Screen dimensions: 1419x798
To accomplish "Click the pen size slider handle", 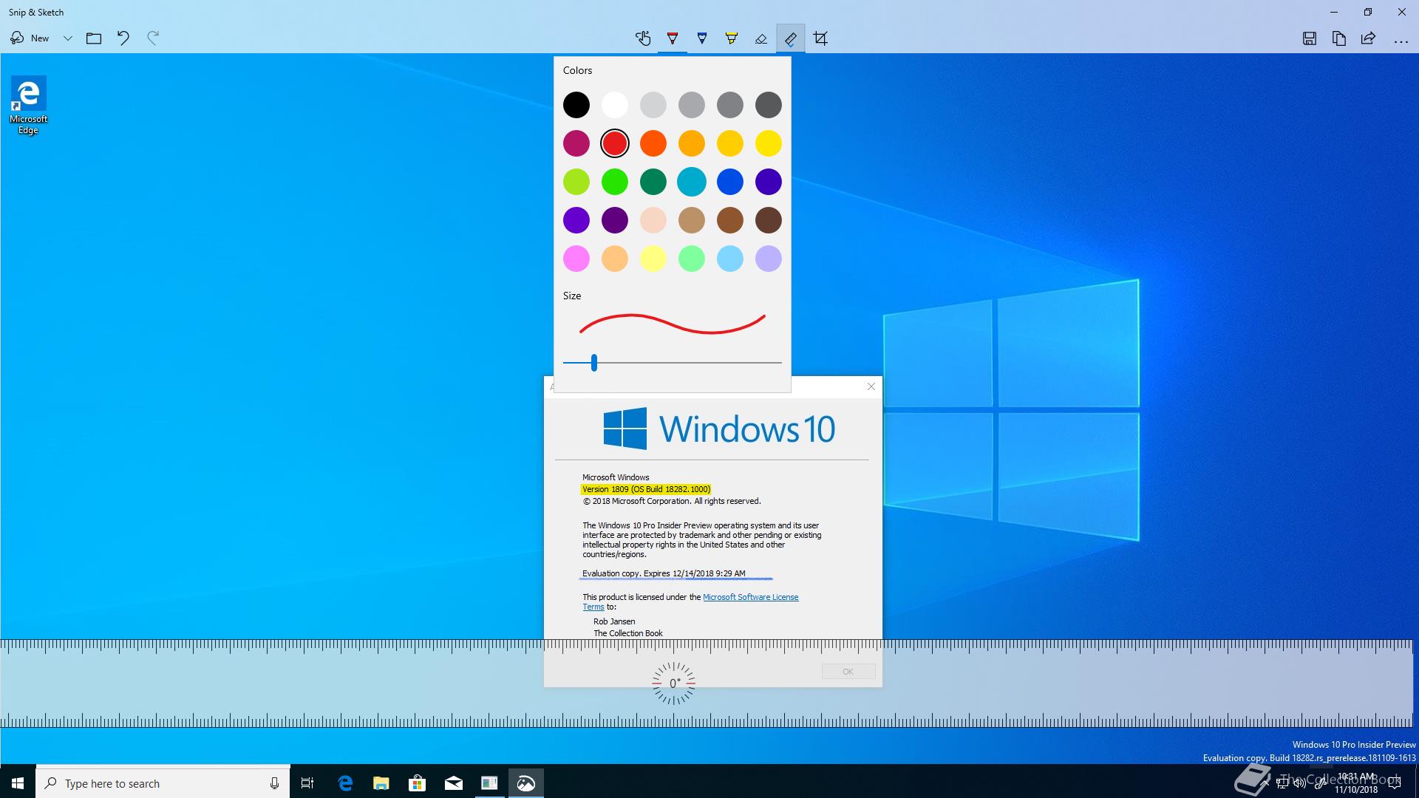I will (593, 363).
